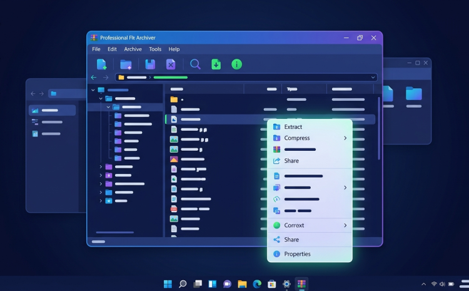Viewport: 469px width, 291px height.
Task: Click the green circle icon beside Corrext
Action: pyautogui.click(x=276, y=225)
